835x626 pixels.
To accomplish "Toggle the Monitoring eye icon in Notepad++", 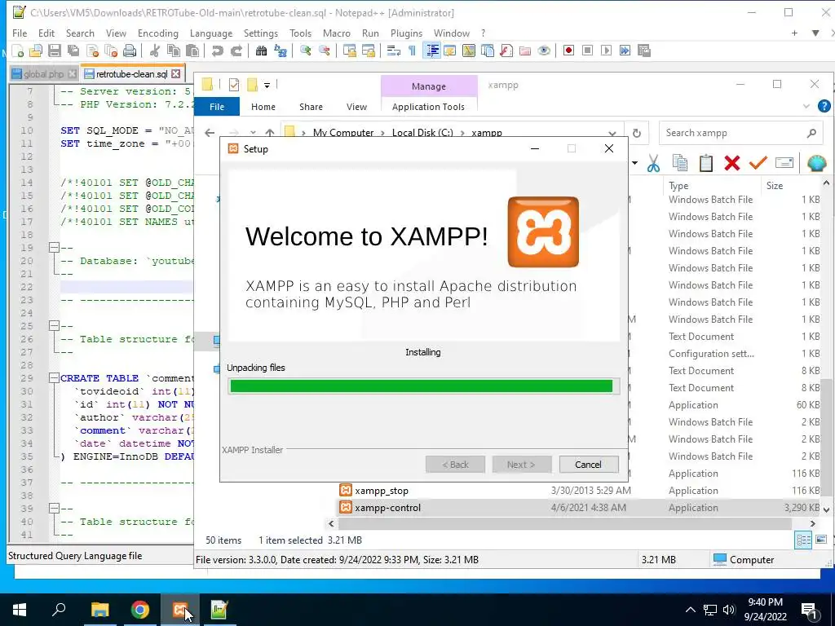I will pos(544,51).
